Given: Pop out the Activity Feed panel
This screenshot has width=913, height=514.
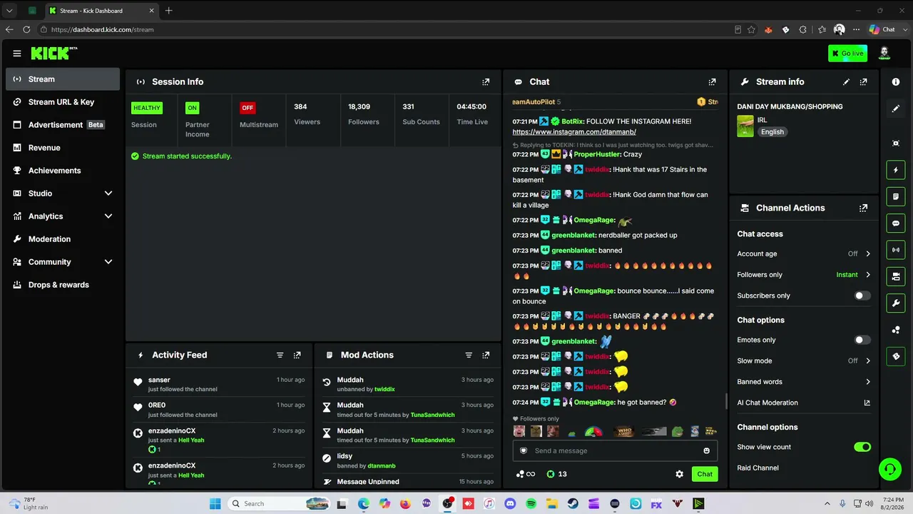Looking at the screenshot, I should click(x=297, y=355).
